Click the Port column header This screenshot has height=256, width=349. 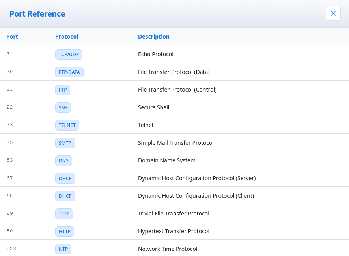(12, 37)
